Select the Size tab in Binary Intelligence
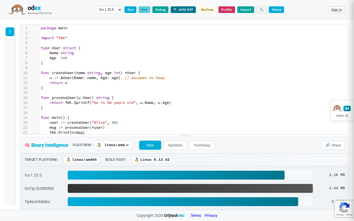Viewport: 354px width, 221px height. [x=150, y=145]
